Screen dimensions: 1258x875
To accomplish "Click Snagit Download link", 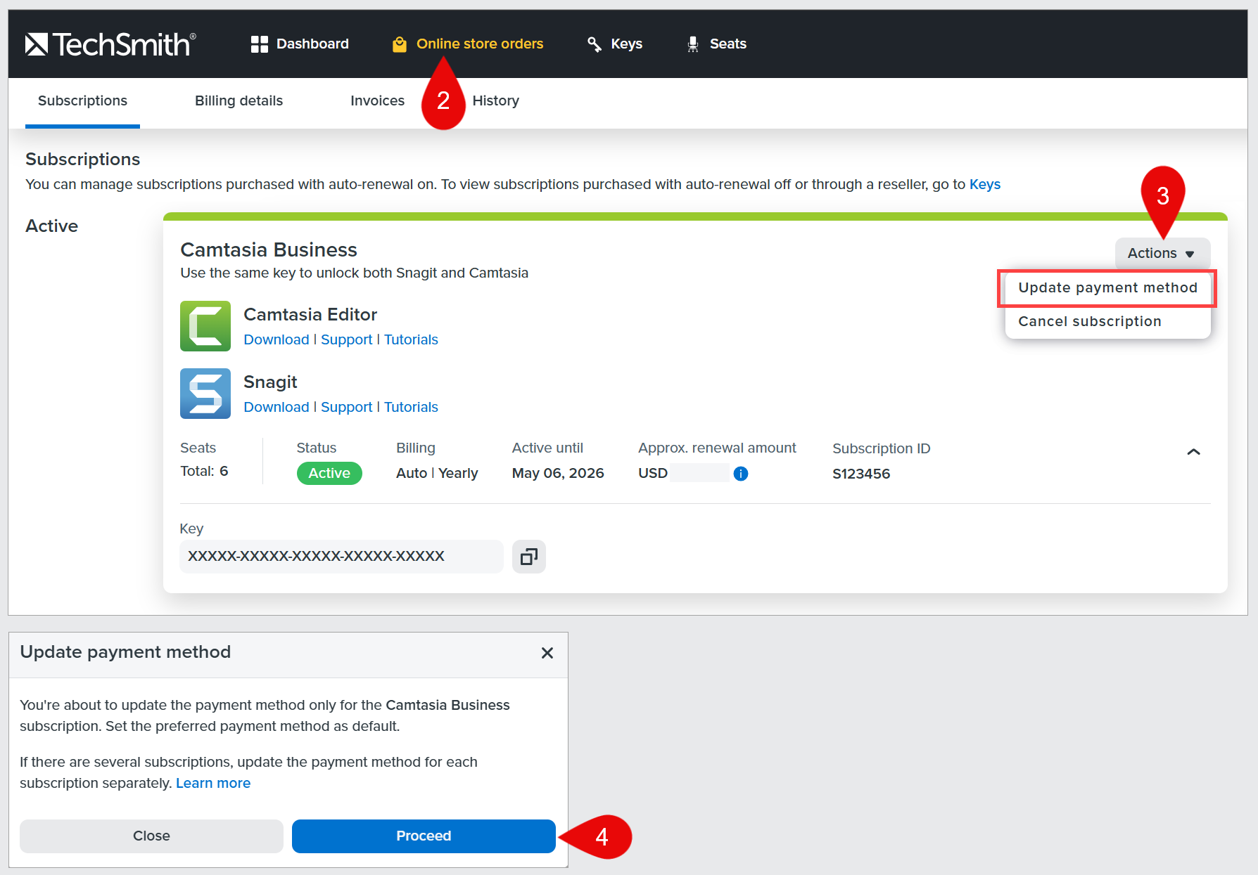I will coord(277,408).
